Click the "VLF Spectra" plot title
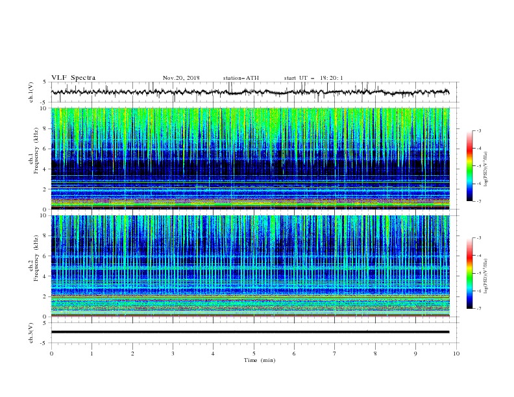Image resolution: width=514 pixels, height=397 pixels. [73, 78]
